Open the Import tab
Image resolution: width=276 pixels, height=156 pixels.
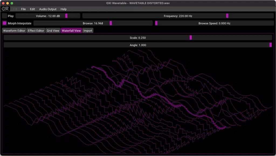(88, 31)
